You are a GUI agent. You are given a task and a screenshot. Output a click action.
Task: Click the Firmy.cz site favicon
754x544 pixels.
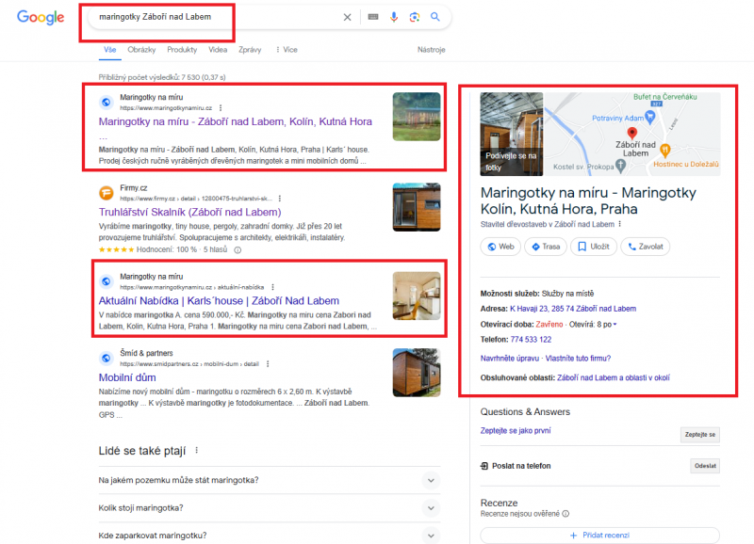coord(107,193)
